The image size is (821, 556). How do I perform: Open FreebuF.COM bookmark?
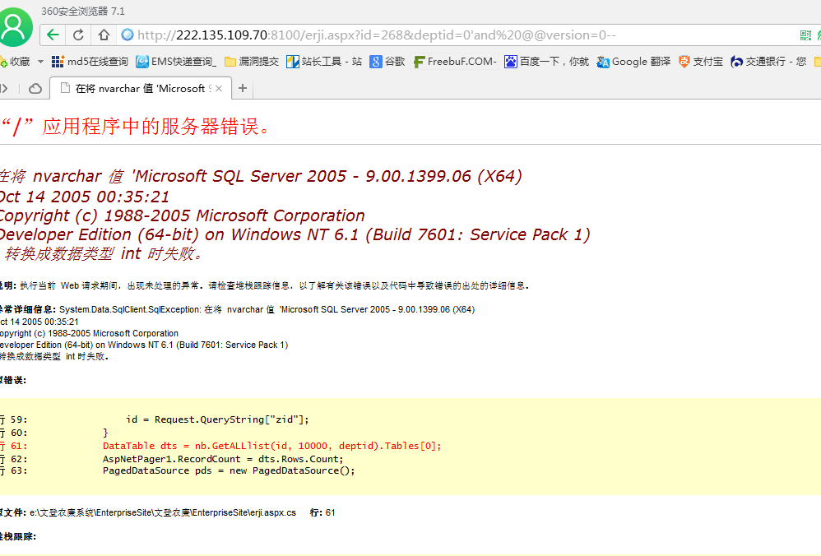point(454,62)
